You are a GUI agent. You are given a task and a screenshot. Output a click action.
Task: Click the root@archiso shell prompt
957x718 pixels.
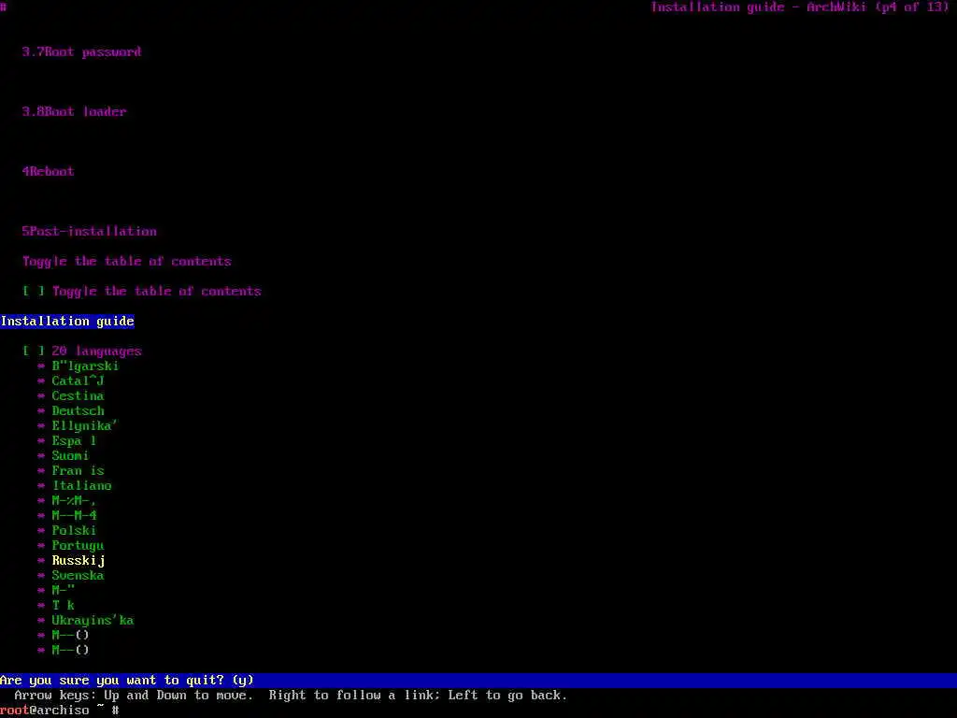[x=60, y=711]
